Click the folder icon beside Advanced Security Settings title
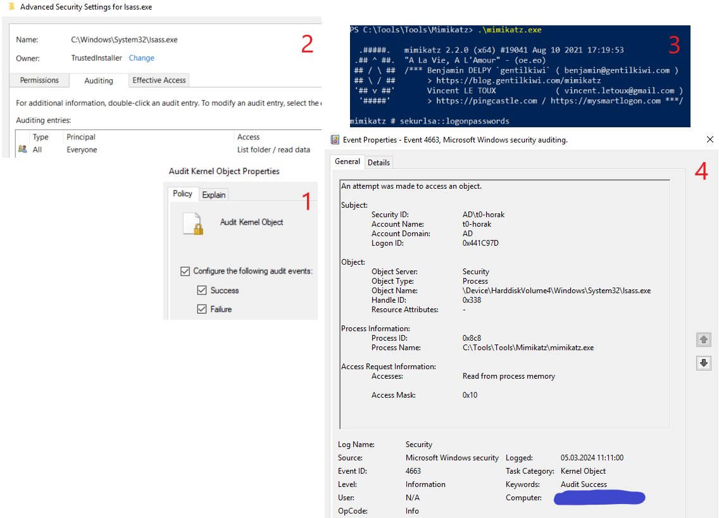 pos(12,6)
